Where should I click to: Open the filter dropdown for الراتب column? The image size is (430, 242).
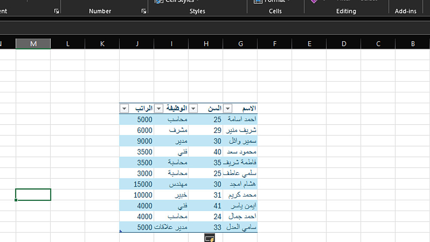(x=124, y=108)
